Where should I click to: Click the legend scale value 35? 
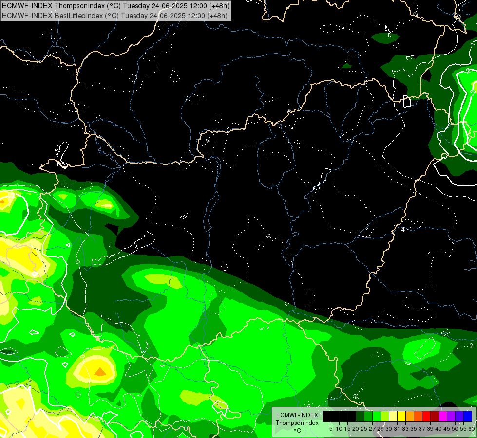tap(414, 429)
